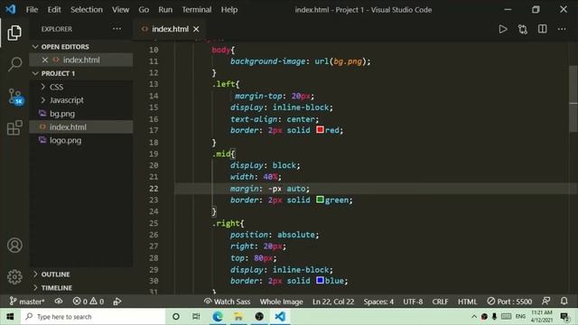The image size is (578, 325).
Task: Click the Cortana circle on taskbar
Action: [176, 317]
